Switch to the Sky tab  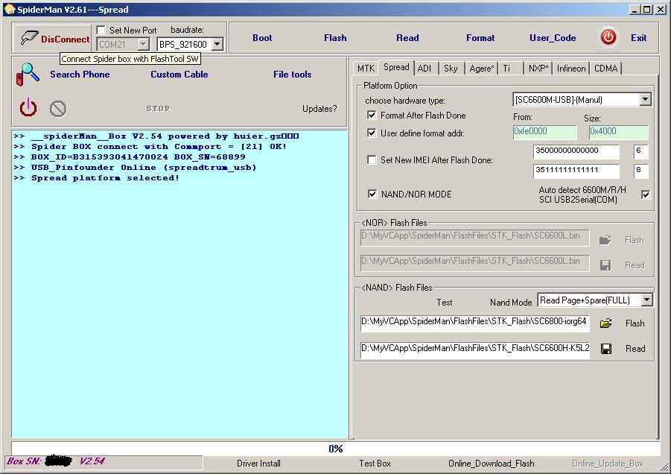pos(451,69)
